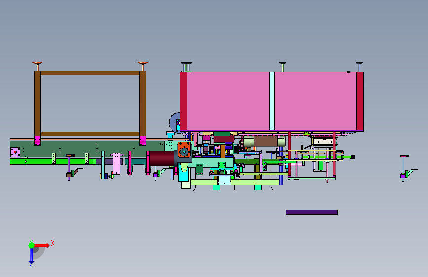Select the cyan block under orange gearbox

[183, 175]
